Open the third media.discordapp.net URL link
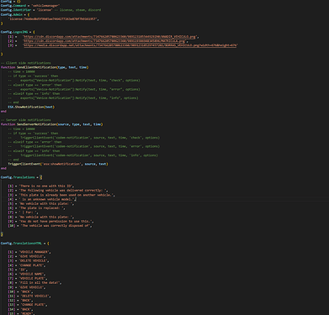This screenshot has height=315, width=329. (x=130, y=45)
